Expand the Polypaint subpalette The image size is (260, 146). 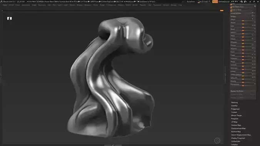[x=235, y=119]
